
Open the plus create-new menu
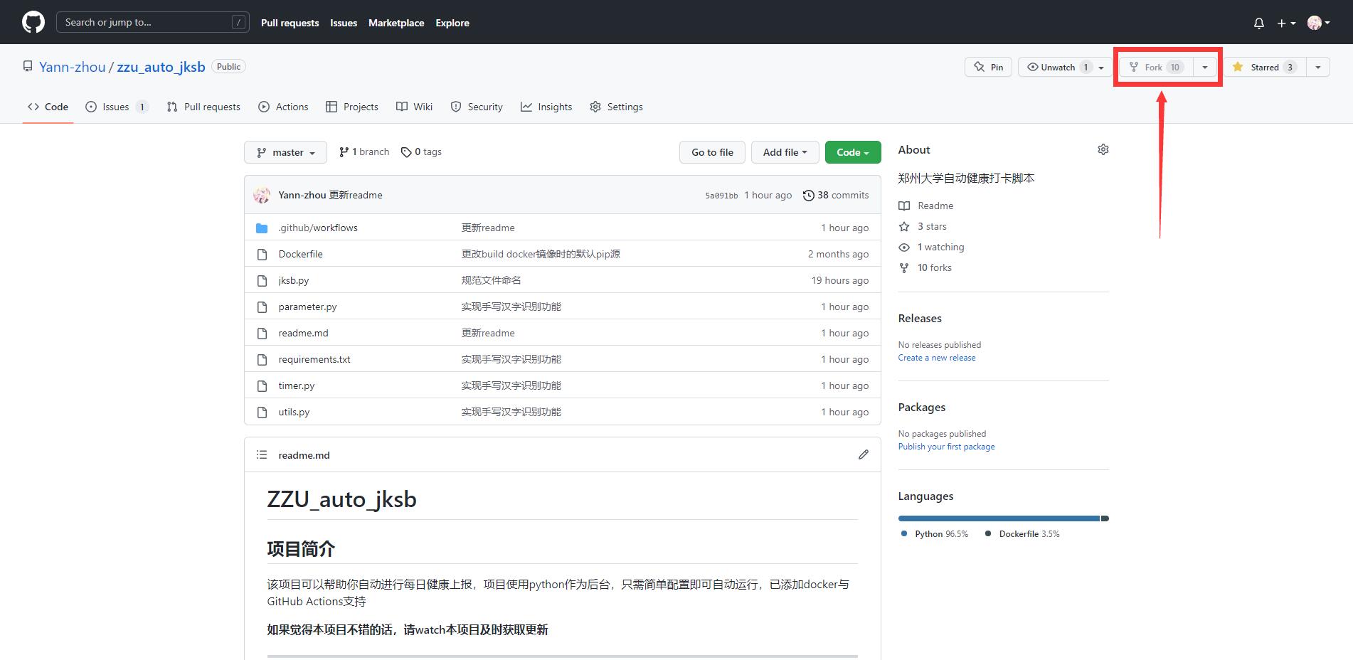point(1285,23)
